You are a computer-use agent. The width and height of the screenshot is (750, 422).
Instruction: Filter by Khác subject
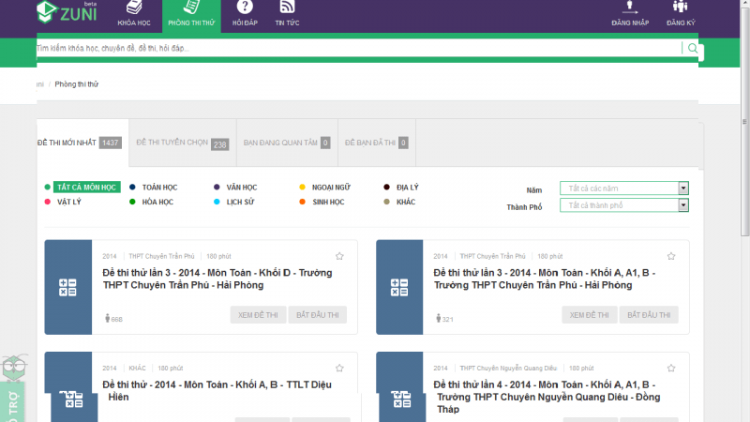[x=406, y=202]
